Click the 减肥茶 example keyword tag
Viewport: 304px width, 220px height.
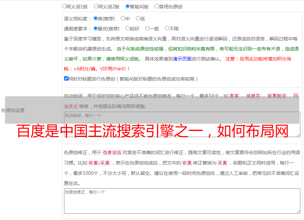(253, 96)
